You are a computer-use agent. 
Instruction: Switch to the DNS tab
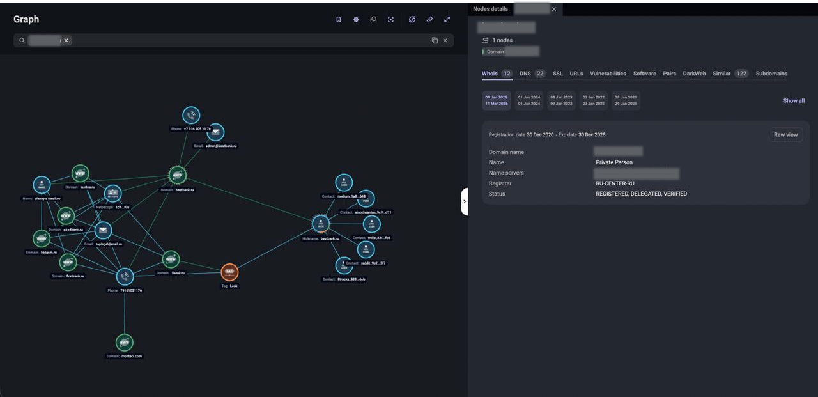[525, 74]
